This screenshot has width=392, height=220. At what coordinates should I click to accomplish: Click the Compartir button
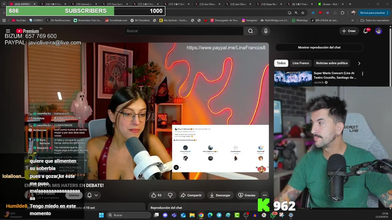(191, 195)
